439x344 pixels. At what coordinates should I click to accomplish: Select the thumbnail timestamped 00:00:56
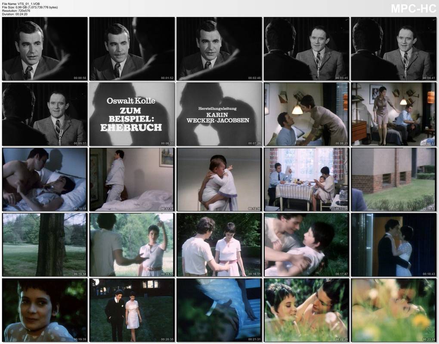tap(45, 49)
